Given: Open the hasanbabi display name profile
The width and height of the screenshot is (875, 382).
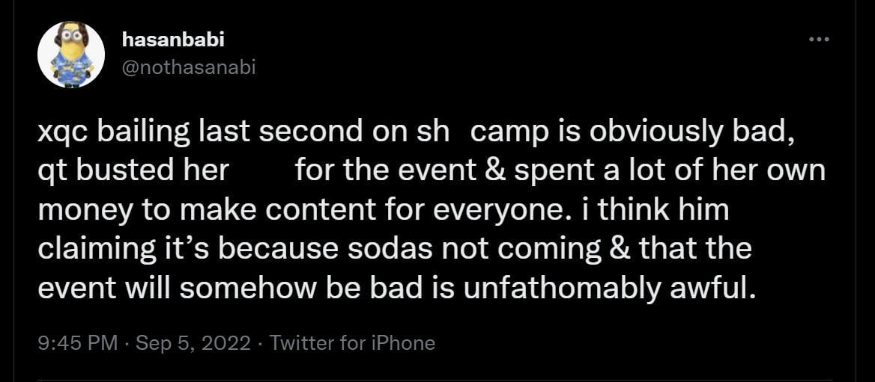Looking at the screenshot, I should [172, 40].
